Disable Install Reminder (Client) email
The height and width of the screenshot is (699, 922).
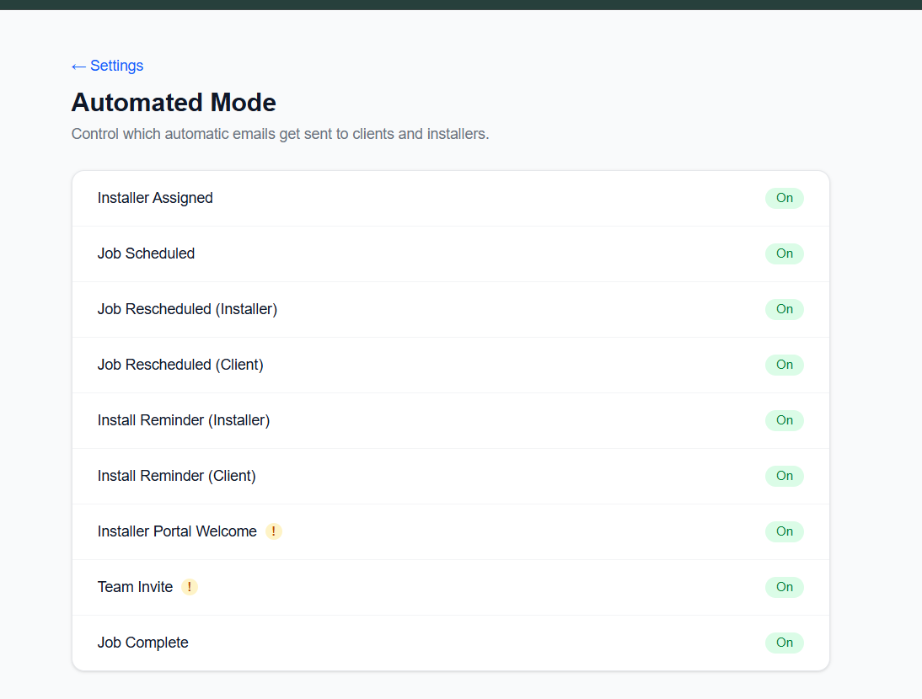tap(784, 476)
